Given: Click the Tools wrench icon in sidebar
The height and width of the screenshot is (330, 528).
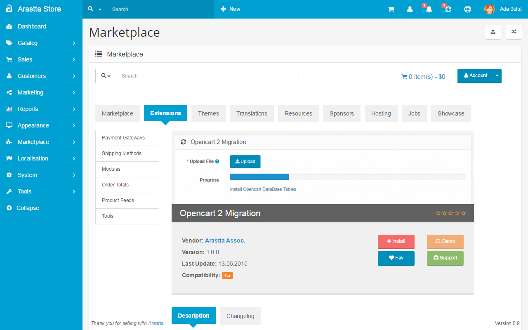Looking at the screenshot, I should [x=9, y=191].
